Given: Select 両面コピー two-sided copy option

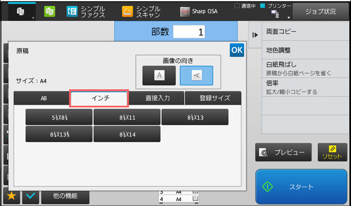Looking at the screenshot, I should 305,31.
